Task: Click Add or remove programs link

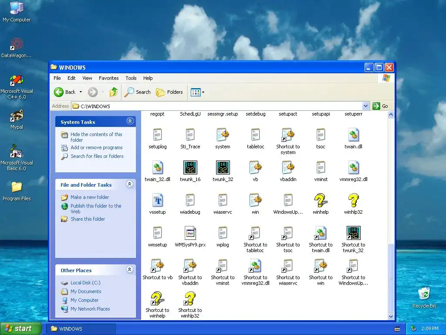Action: click(x=96, y=147)
